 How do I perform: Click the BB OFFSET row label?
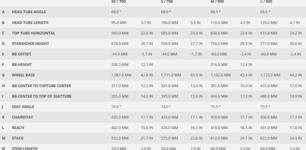click(22, 54)
